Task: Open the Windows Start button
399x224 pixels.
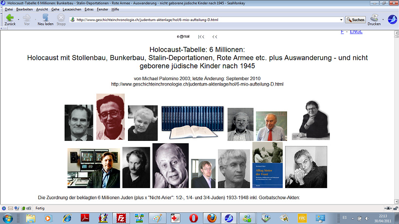Action: click(8, 219)
